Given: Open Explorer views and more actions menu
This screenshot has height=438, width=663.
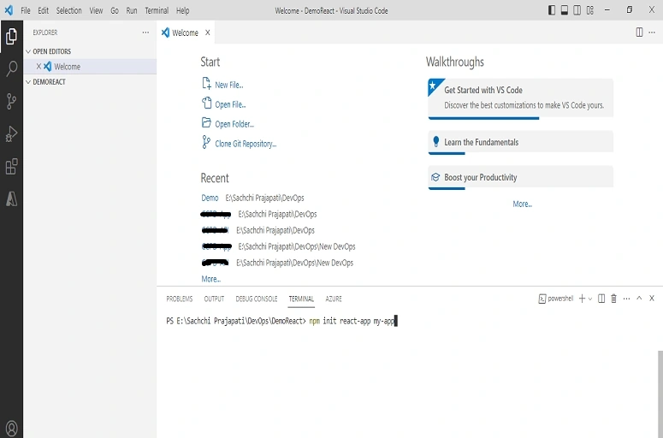Looking at the screenshot, I should pos(145,33).
